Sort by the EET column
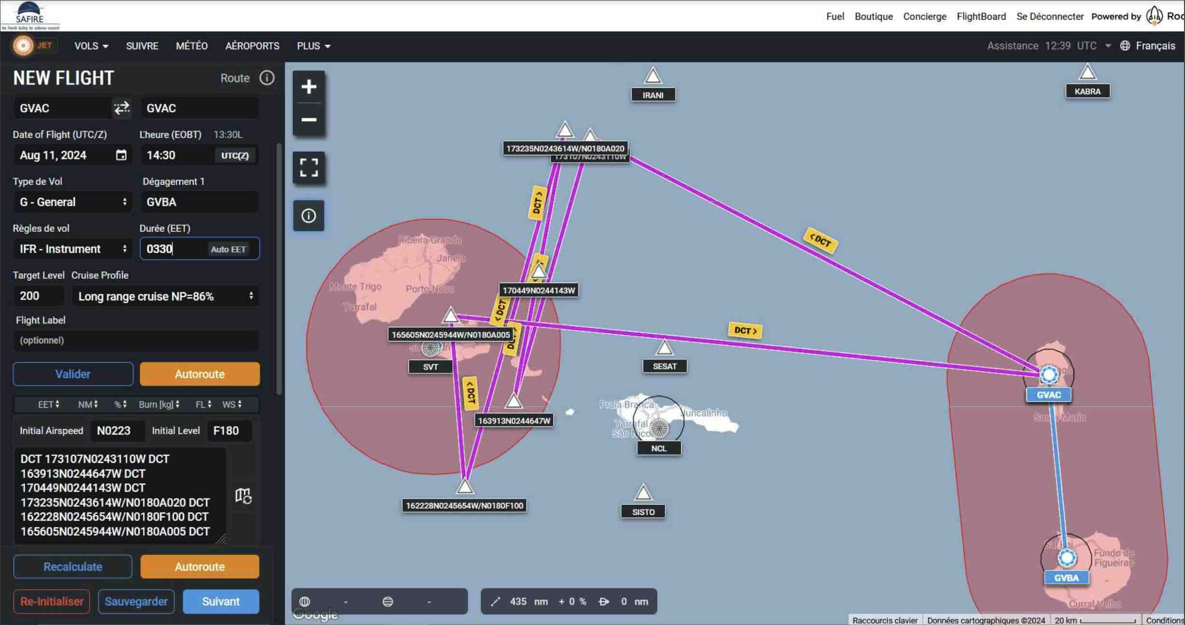 point(48,404)
